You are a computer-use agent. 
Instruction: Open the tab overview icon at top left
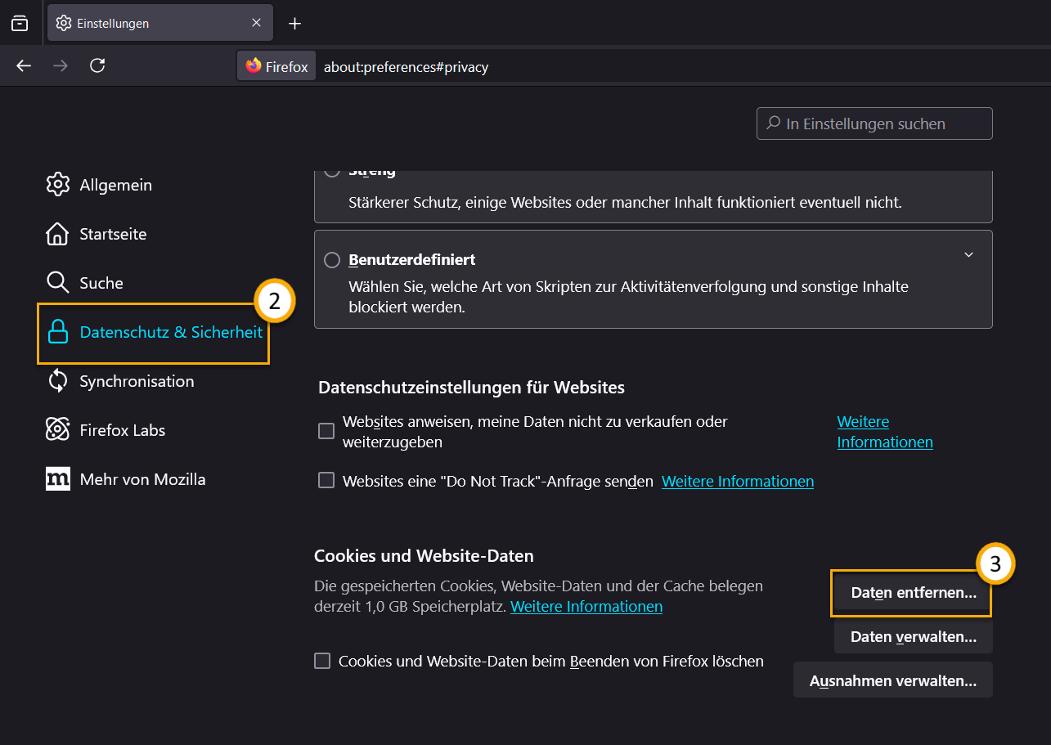(20, 24)
